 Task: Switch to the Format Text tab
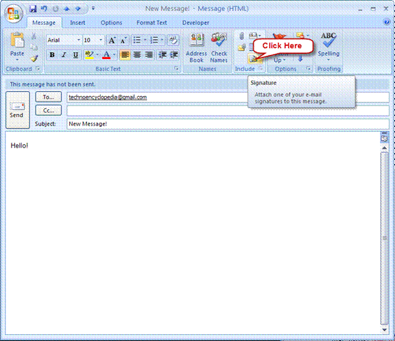click(x=152, y=23)
